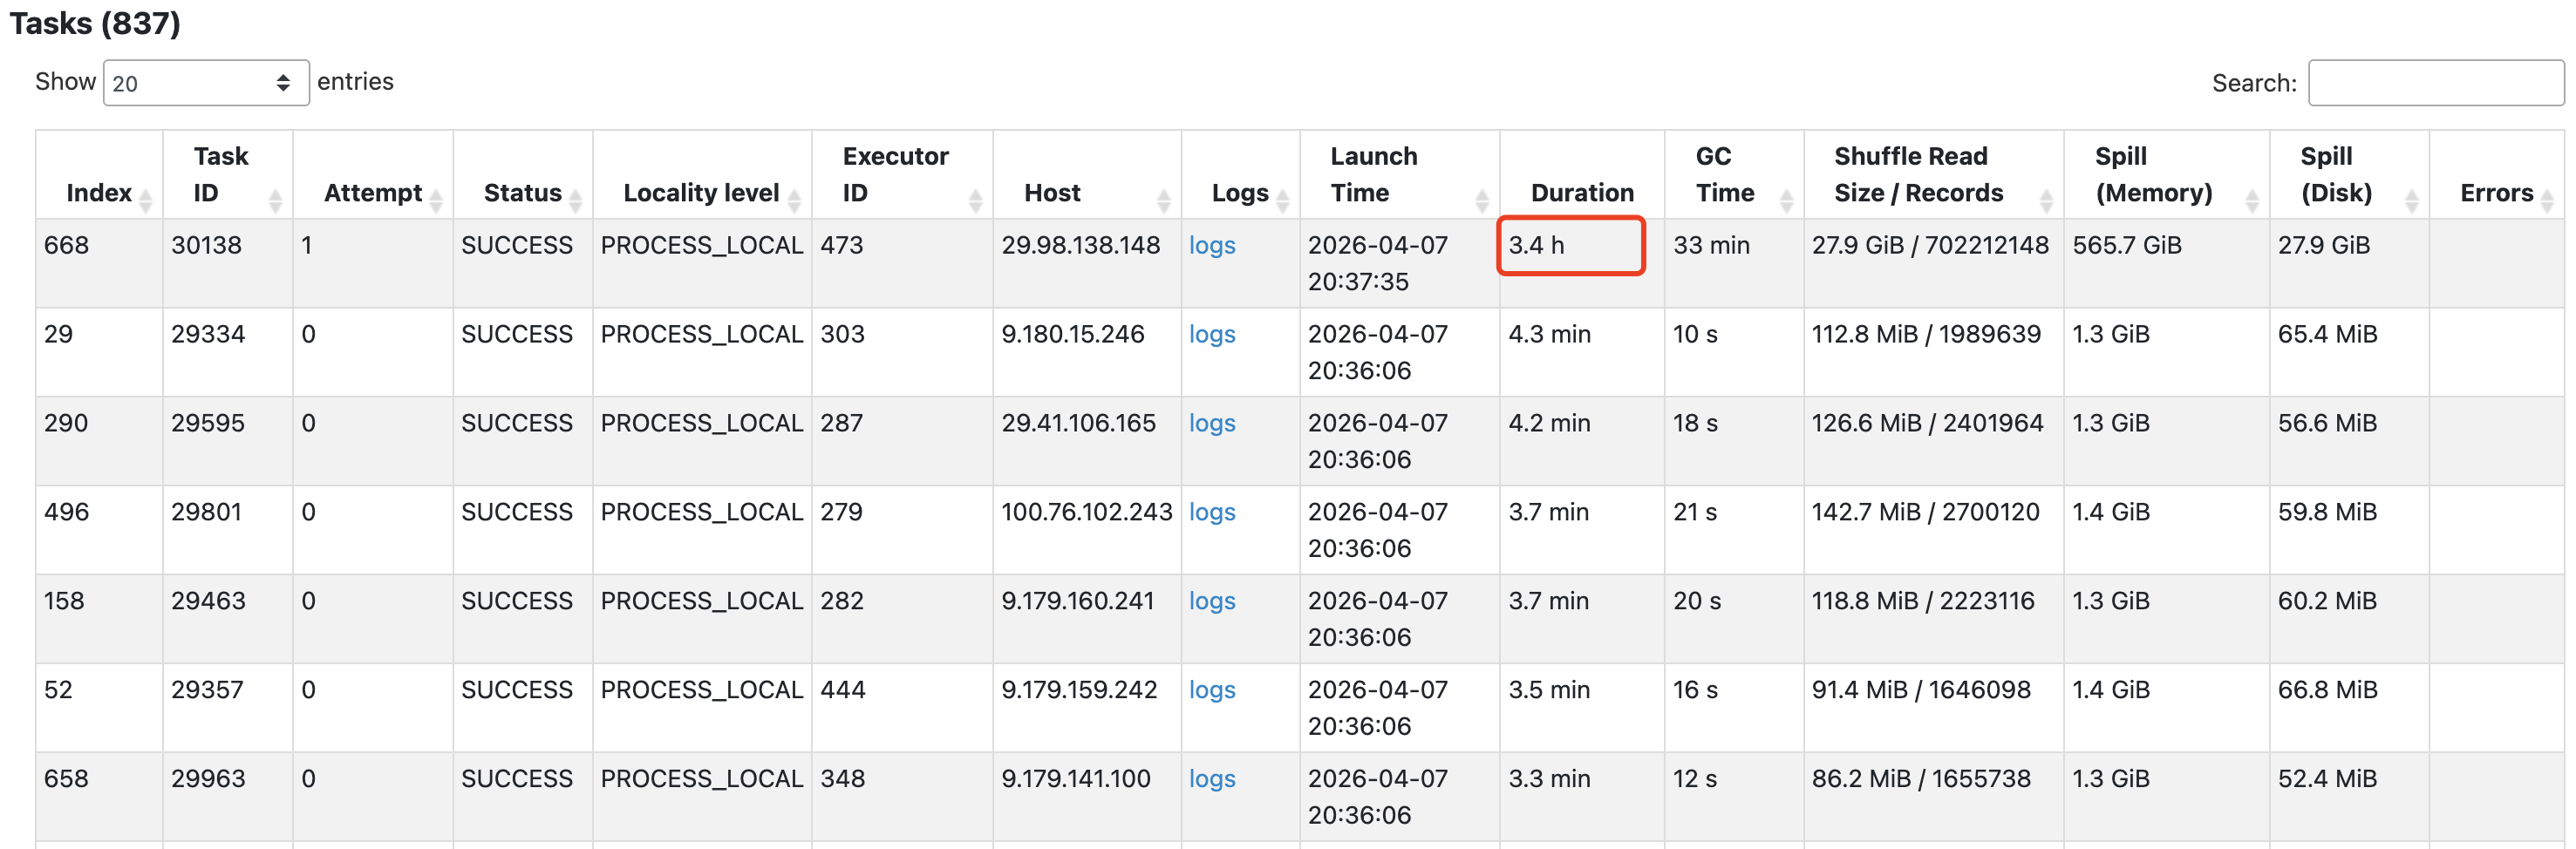The width and height of the screenshot is (2576, 849).
Task: Click Shuffle Read Size sort arrows
Action: tap(2046, 200)
